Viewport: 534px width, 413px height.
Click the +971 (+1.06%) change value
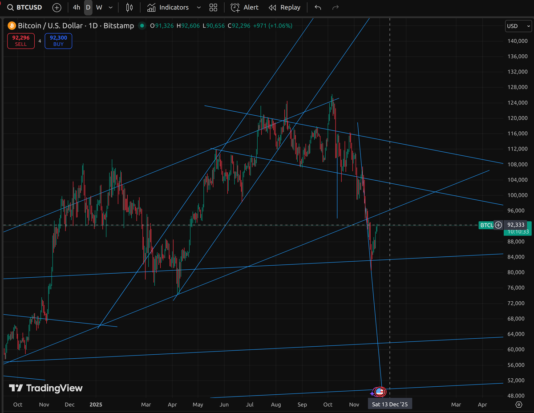[273, 26]
